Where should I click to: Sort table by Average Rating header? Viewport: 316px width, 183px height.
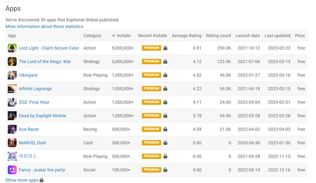pyautogui.click(x=186, y=36)
